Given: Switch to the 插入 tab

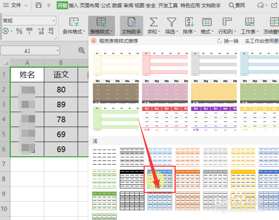Looking at the screenshot, I should [74, 5].
